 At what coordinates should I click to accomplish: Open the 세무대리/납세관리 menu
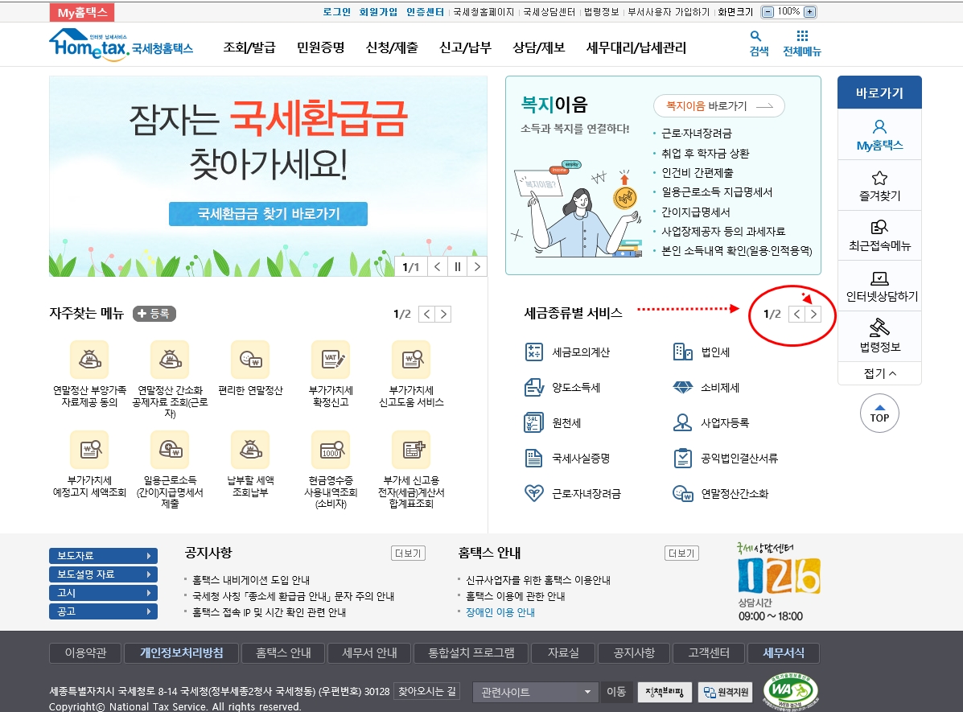[x=636, y=47]
